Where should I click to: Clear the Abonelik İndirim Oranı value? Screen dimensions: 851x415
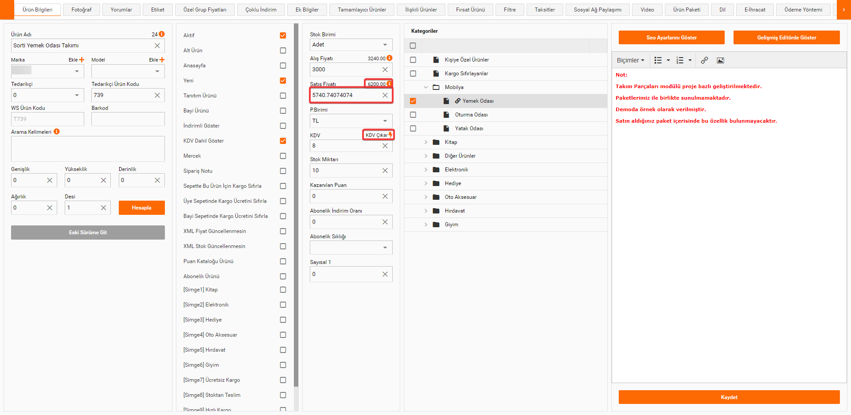pyautogui.click(x=385, y=222)
